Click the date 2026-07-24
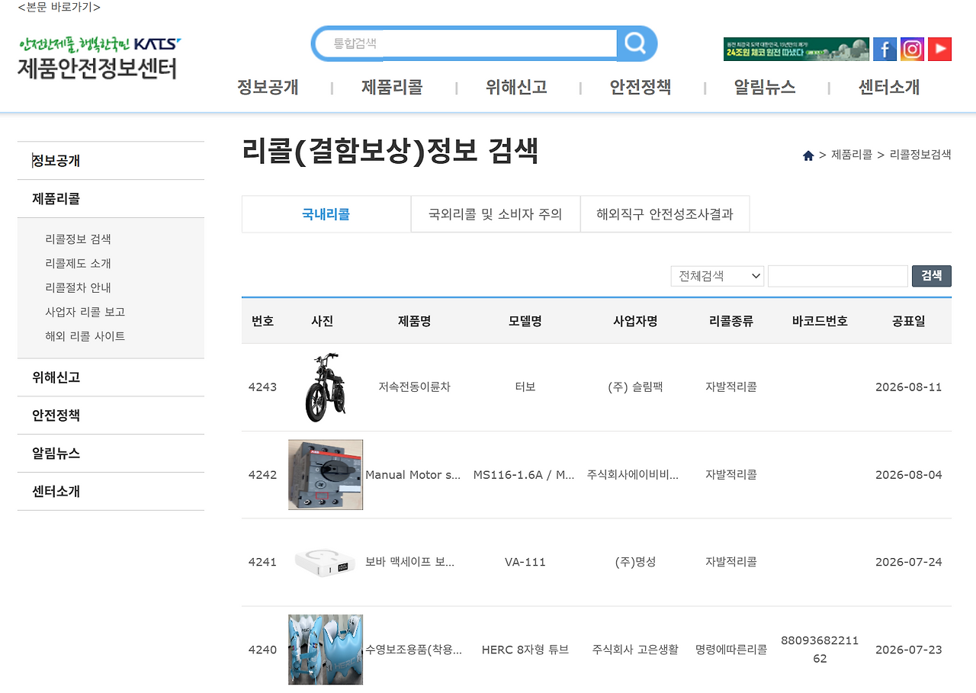 [x=908, y=563]
